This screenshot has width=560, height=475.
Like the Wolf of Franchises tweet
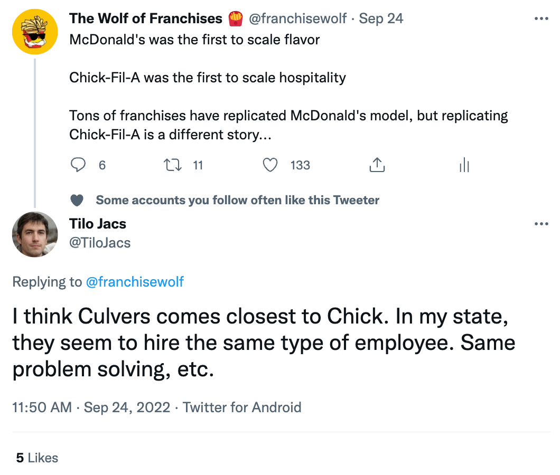(x=270, y=165)
